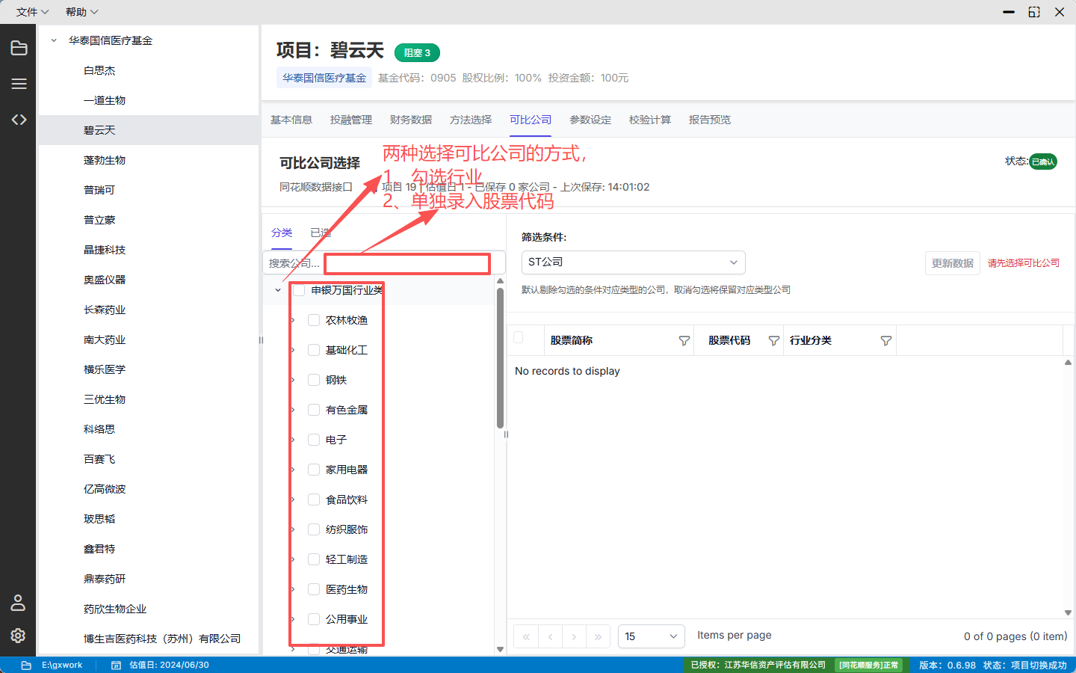The image size is (1076, 673).
Task: Check the 钢铁 industry checkbox
Action: pyautogui.click(x=314, y=380)
